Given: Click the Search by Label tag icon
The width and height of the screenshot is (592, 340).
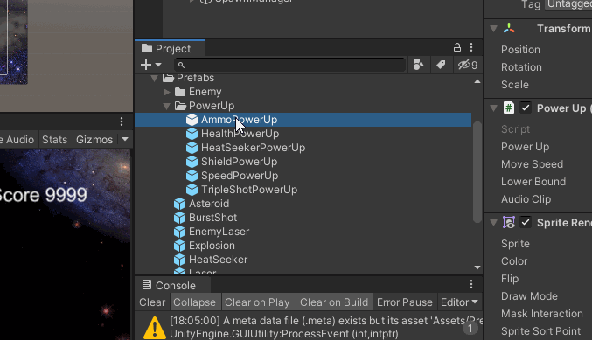Looking at the screenshot, I should tap(441, 65).
